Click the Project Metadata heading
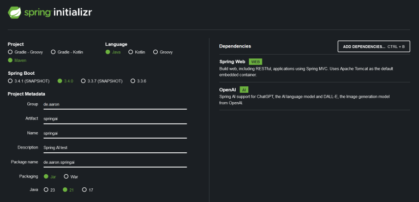 26,94
